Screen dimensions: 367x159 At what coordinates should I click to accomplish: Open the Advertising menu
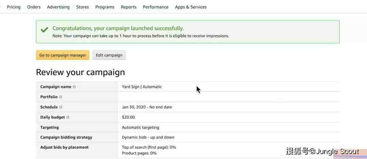(x=58, y=7)
